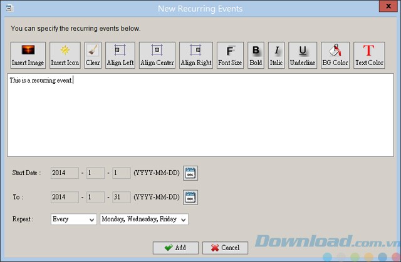Click the Insert Icon star button
The height and width of the screenshot is (262, 401).
click(65, 55)
